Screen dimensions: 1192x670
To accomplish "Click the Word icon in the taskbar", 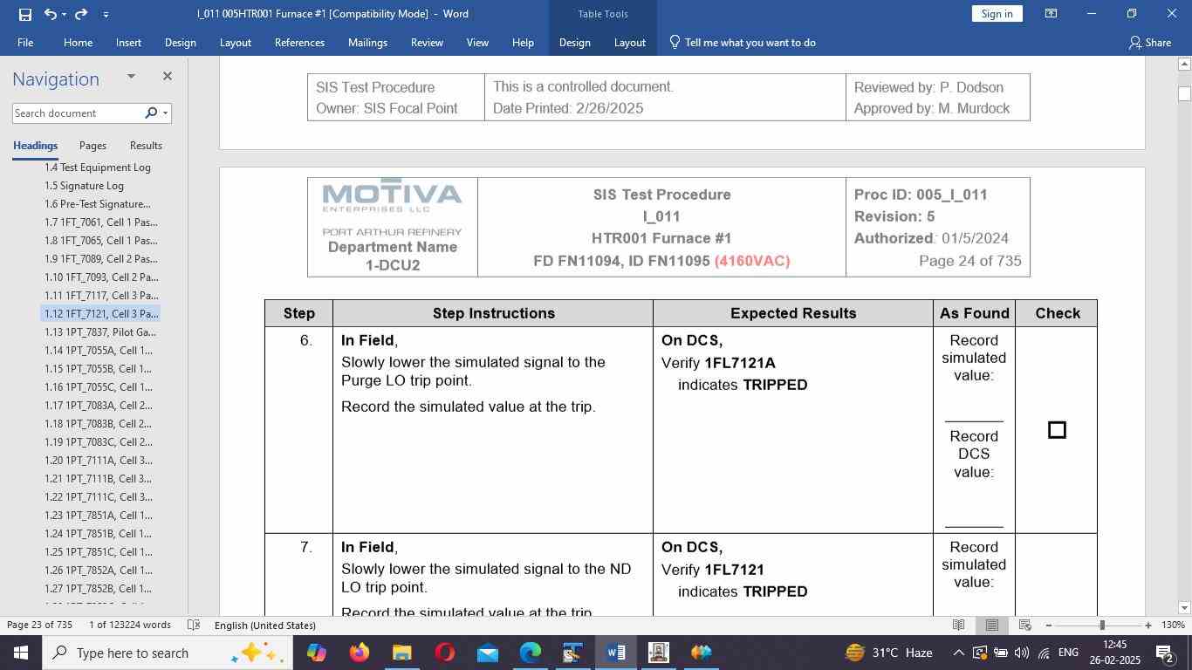I will [615, 653].
